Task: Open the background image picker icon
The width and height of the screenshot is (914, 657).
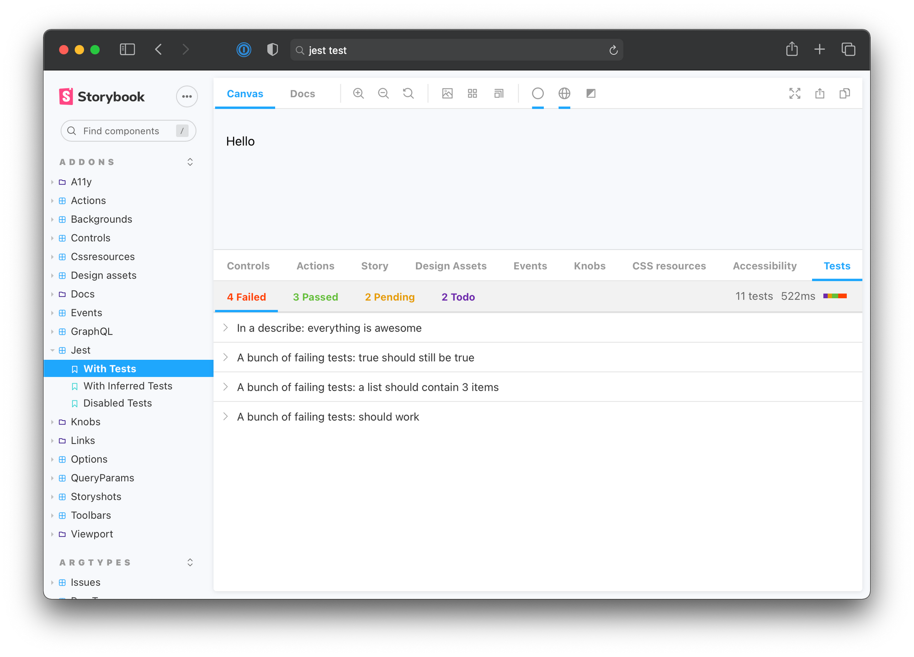Action: click(x=447, y=94)
